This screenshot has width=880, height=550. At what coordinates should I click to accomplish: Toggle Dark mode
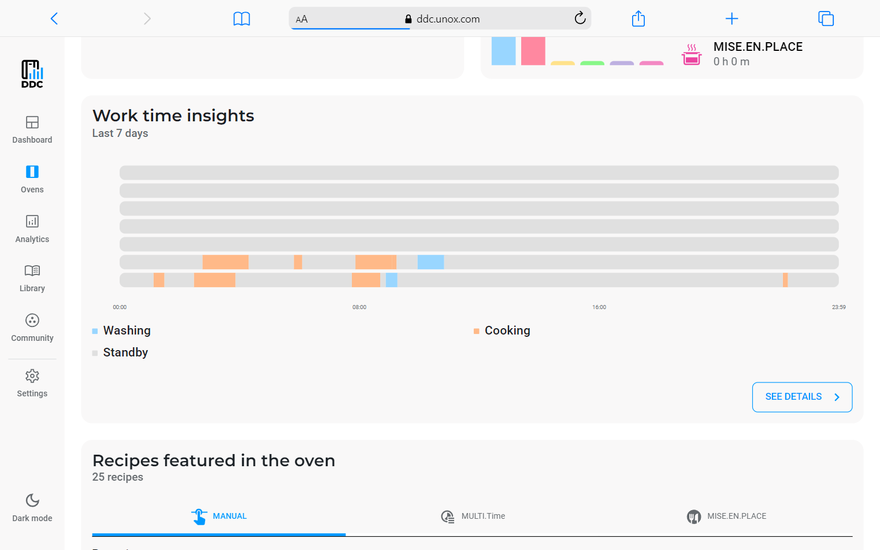click(32, 507)
